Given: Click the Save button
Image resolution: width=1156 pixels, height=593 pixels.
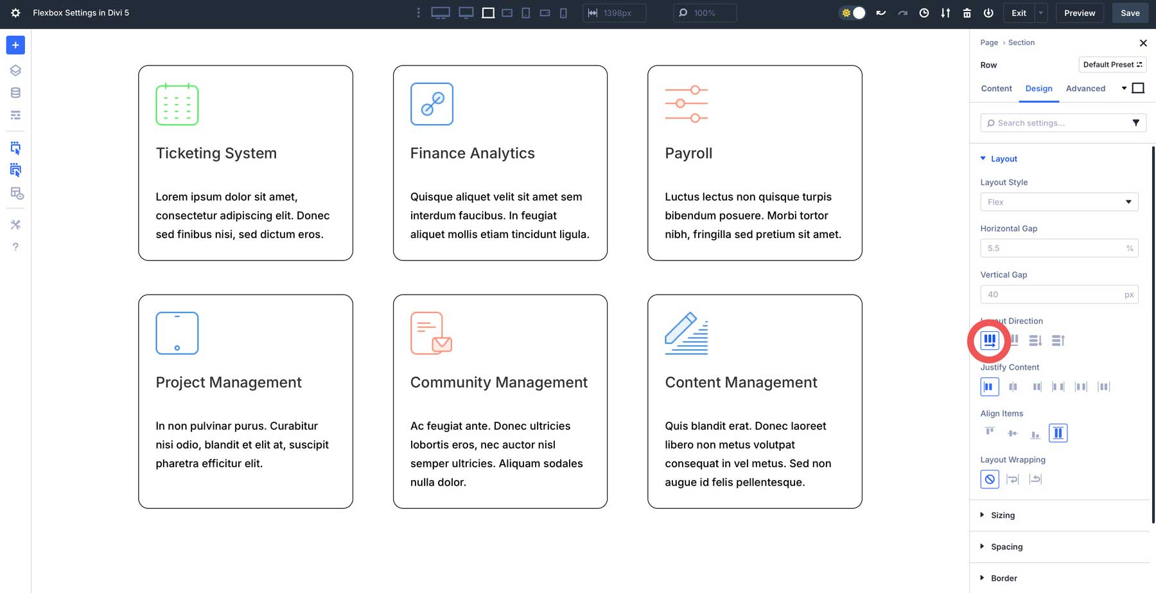Looking at the screenshot, I should click(1130, 13).
